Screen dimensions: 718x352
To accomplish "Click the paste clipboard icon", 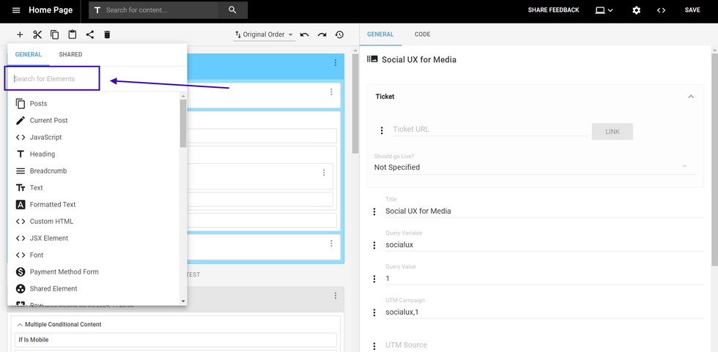I will tap(73, 34).
